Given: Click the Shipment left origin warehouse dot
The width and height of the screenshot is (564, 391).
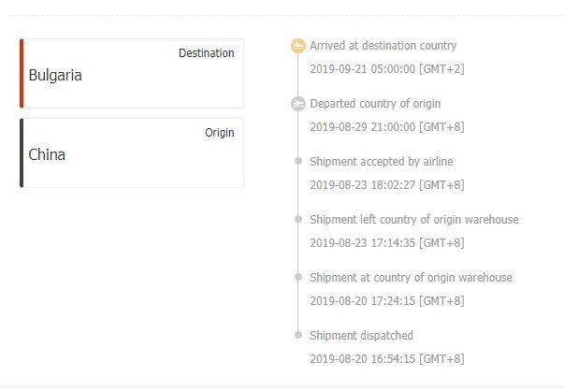Looking at the screenshot, I should (x=298, y=220).
